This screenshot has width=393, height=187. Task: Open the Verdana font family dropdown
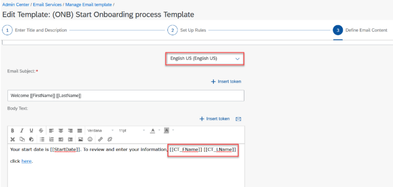(100, 130)
